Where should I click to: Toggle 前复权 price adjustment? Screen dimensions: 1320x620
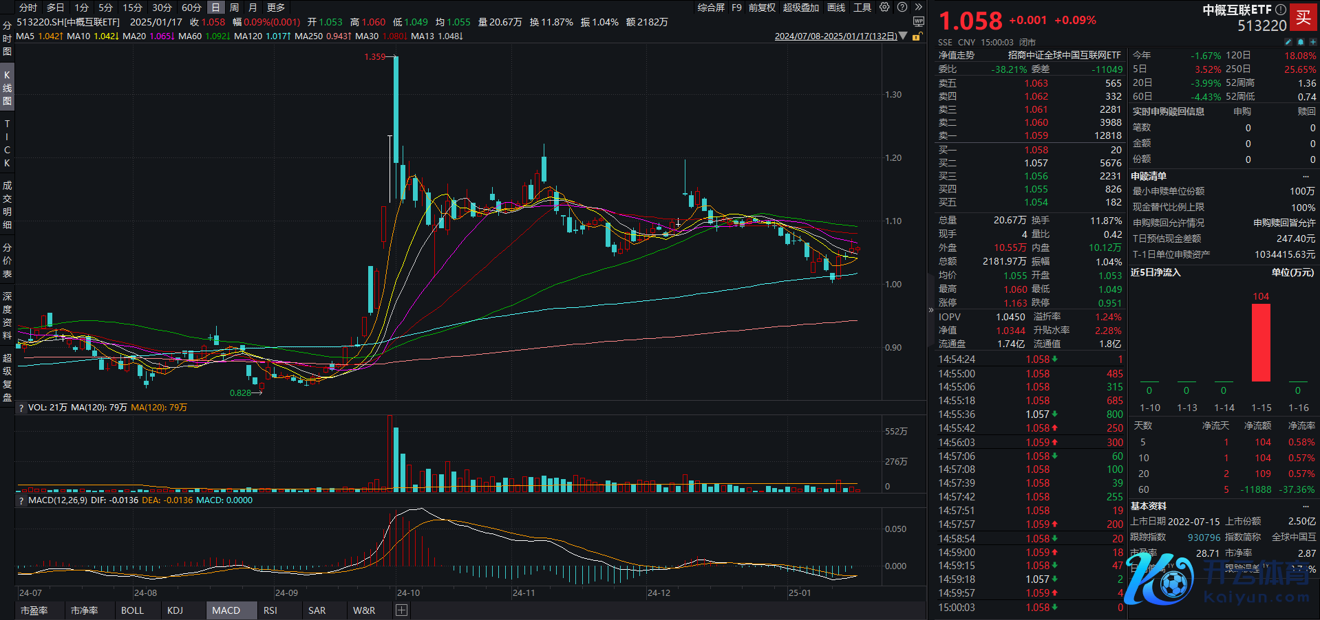762,8
